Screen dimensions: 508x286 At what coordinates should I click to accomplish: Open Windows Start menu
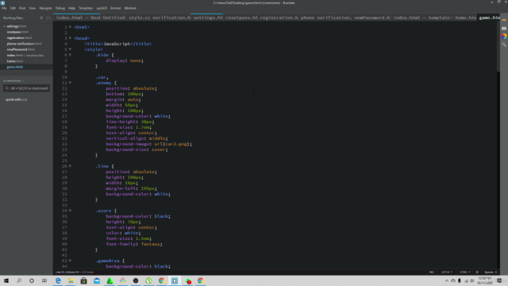(x=6, y=280)
